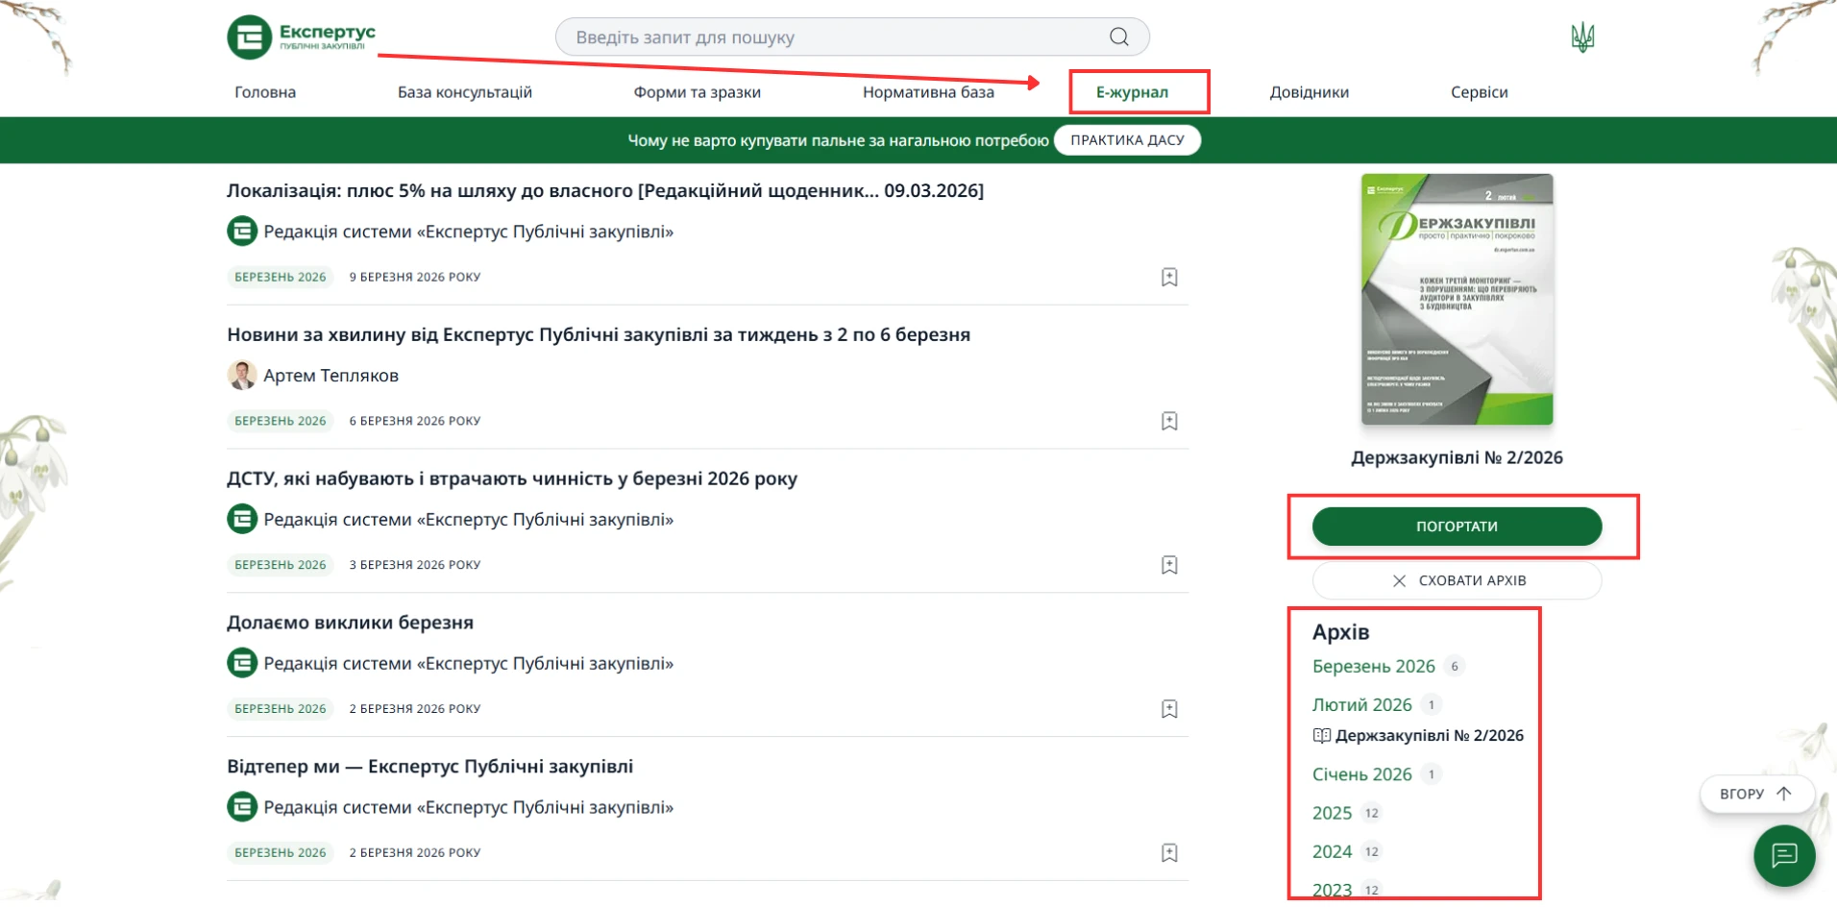Expand the 2024 archive section
This screenshot has width=1837, height=907.
point(1331,851)
